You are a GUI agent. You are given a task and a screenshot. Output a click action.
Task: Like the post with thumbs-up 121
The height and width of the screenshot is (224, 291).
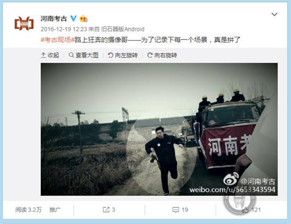click(251, 210)
